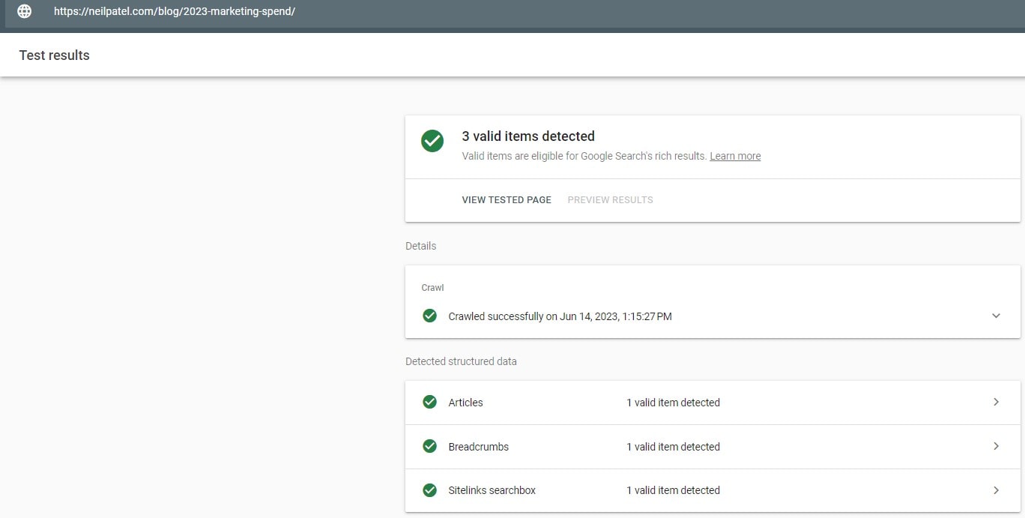
Task: Switch to the Preview Results tab
Action: pyautogui.click(x=610, y=199)
